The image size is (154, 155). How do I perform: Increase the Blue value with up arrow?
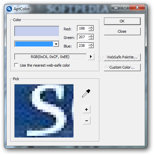pyautogui.click(x=91, y=44)
